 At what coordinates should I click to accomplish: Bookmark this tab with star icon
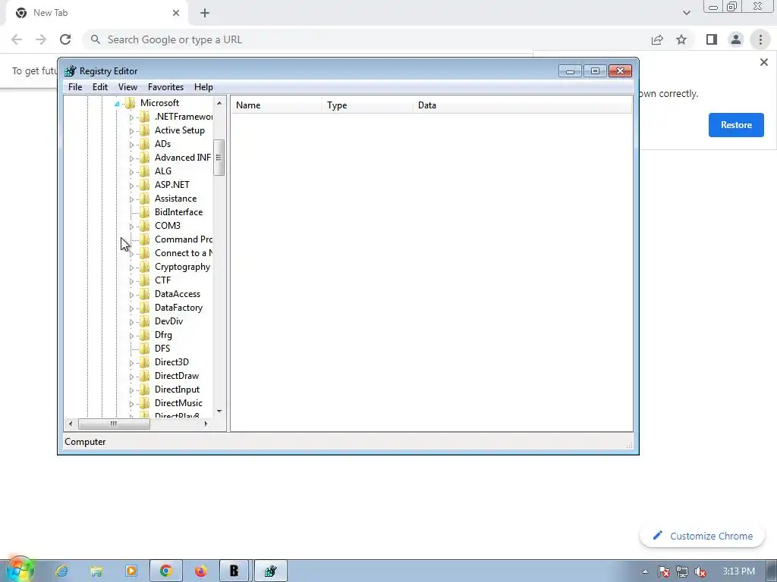tap(681, 39)
